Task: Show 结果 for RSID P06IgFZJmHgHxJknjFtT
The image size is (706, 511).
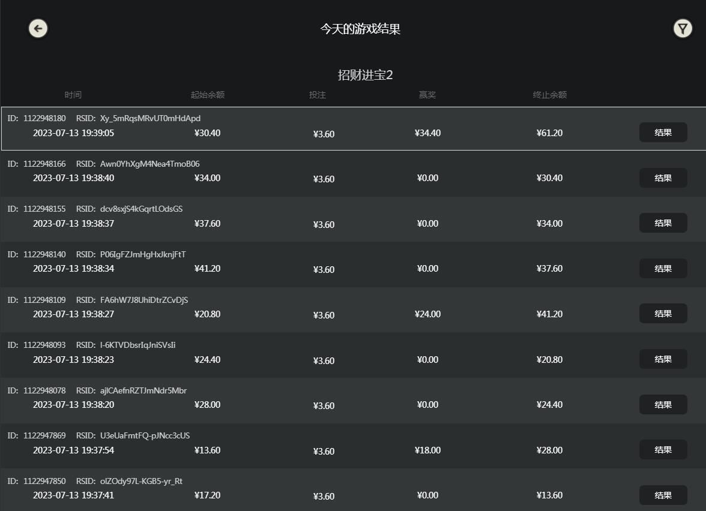Action: coord(663,269)
